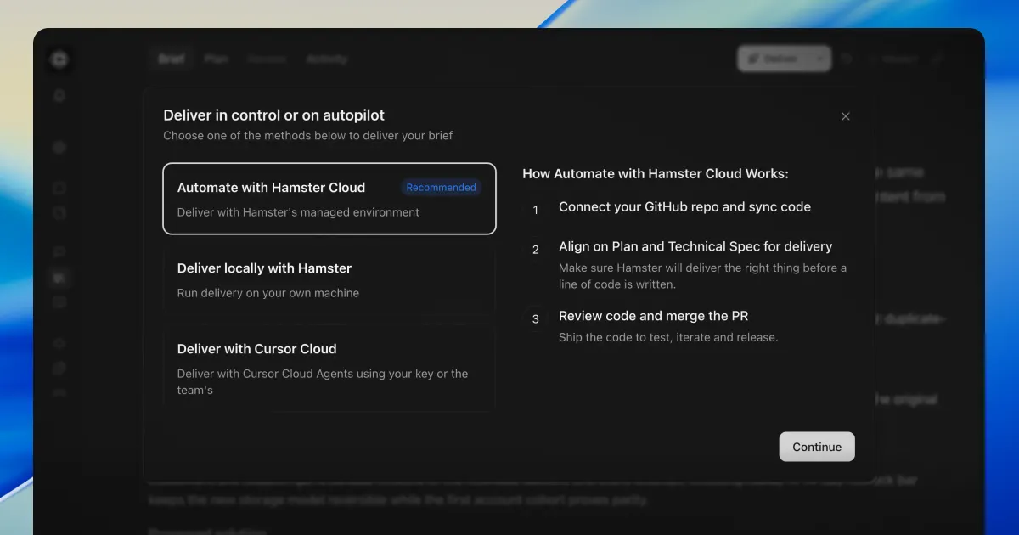Image resolution: width=1019 pixels, height=535 pixels.
Task: Click 'How Automate with Hamster Cloud Works:' heading
Action: pyautogui.click(x=656, y=173)
